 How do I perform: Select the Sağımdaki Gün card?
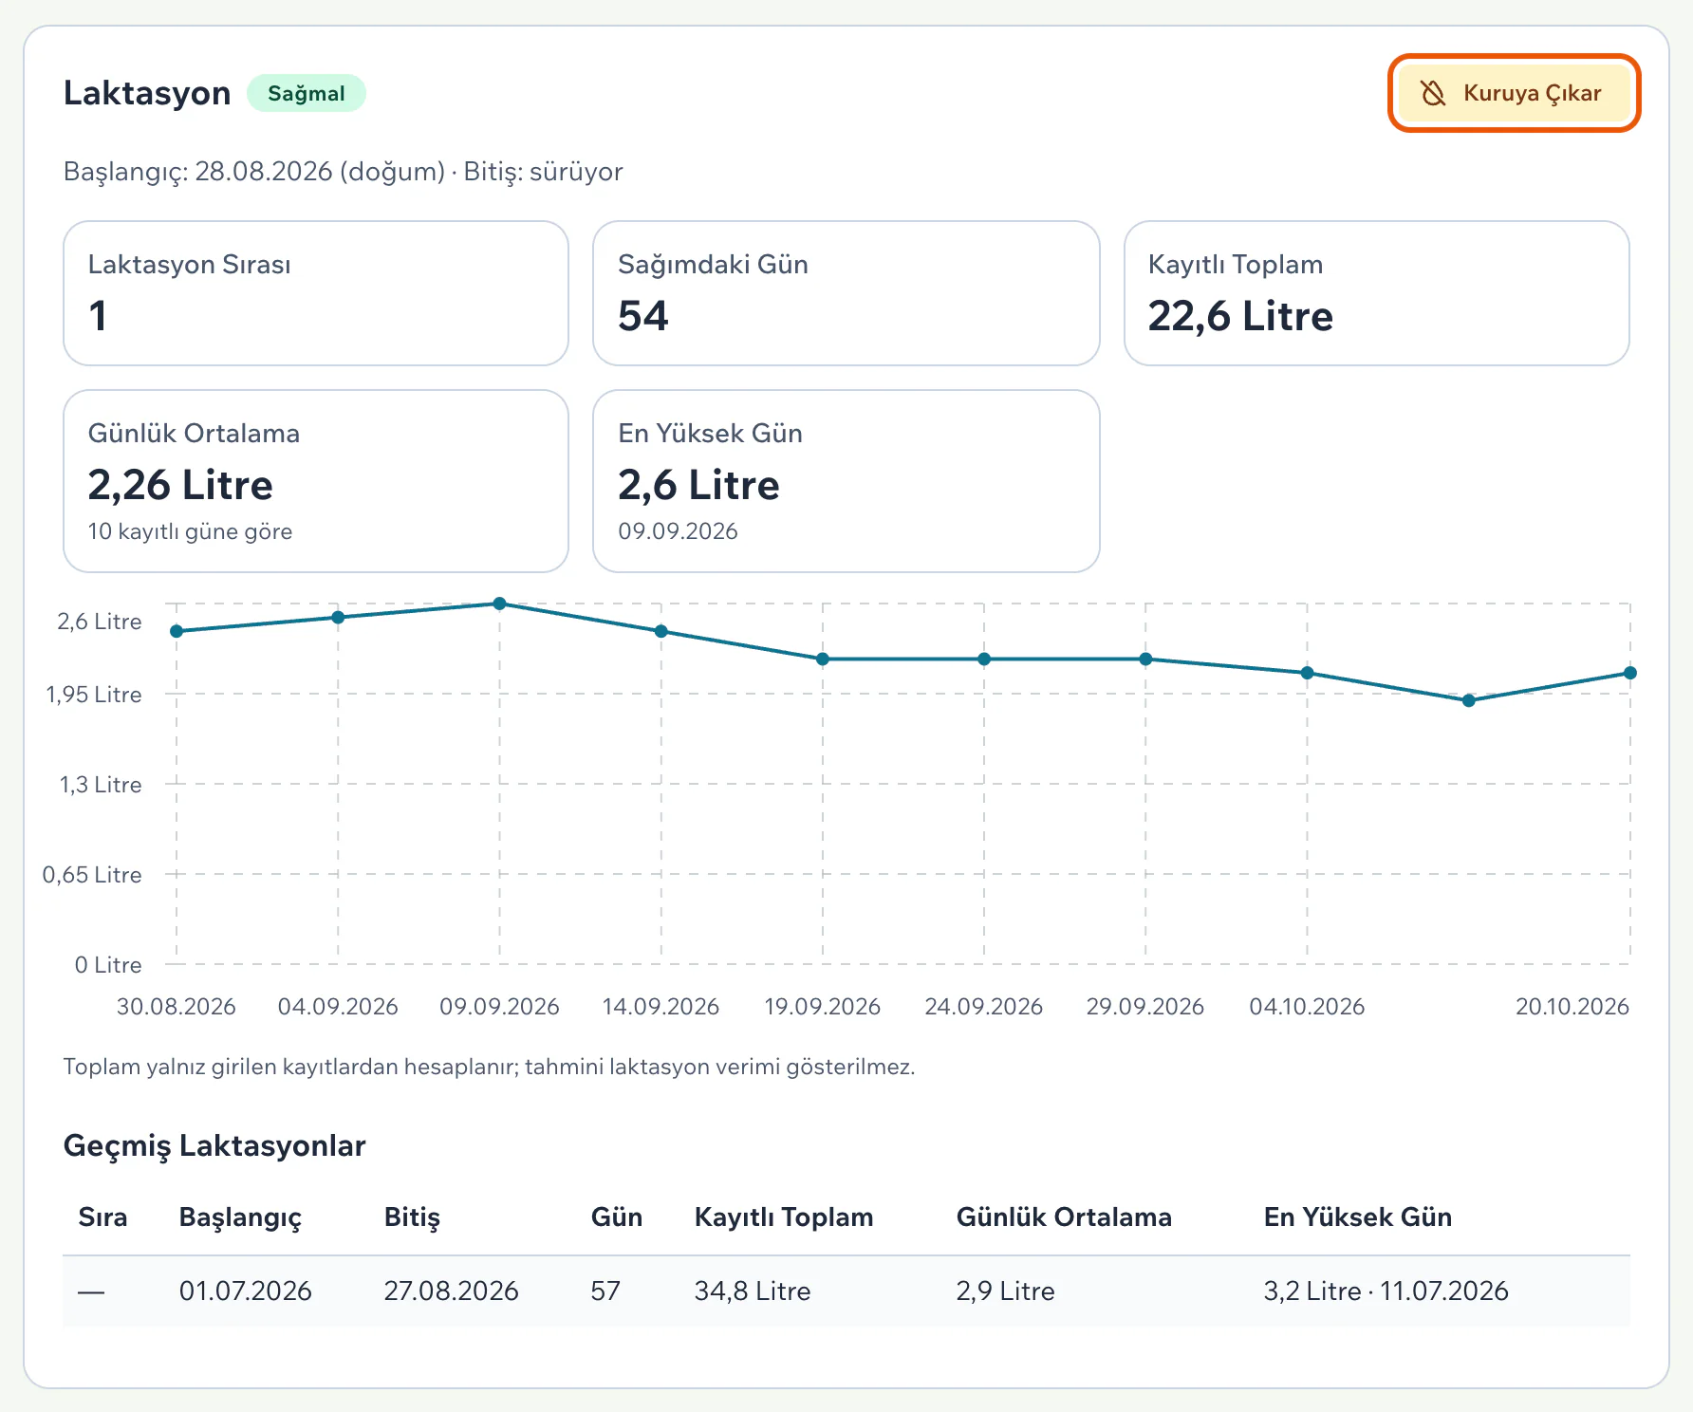[846, 293]
